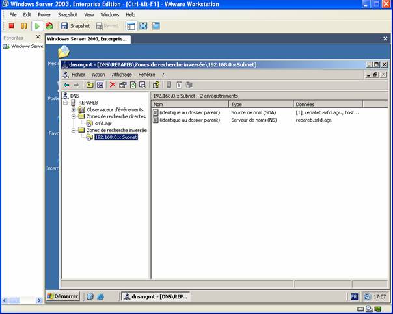Collapse Zones de recherche inversée
This screenshot has width=393, height=314.
click(x=74, y=130)
